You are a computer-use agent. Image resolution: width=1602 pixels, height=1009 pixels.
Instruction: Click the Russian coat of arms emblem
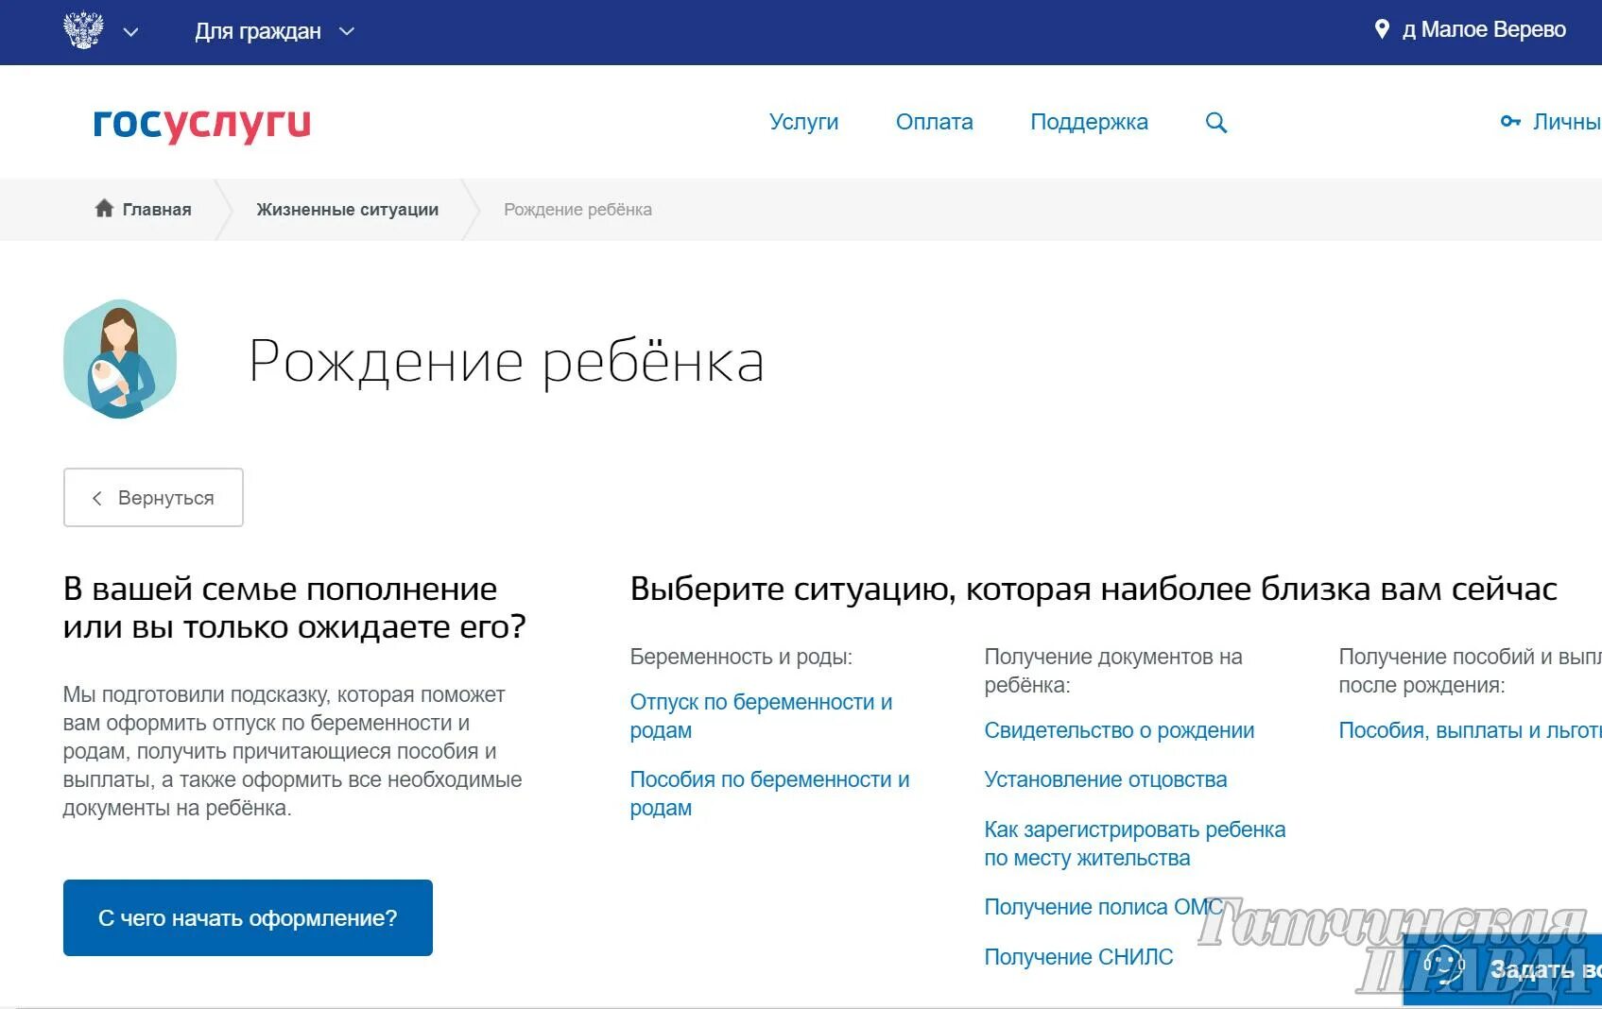point(83,30)
